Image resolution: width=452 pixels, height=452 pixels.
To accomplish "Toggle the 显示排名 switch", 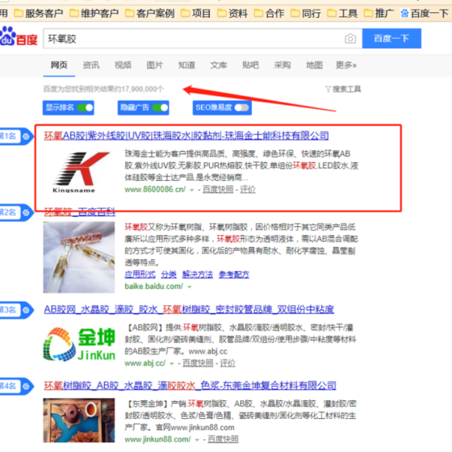I will click(86, 107).
